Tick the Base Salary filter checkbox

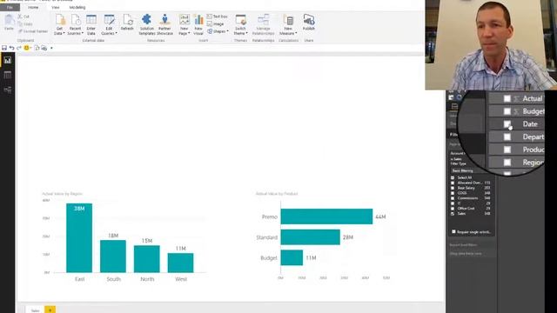(453, 188)
